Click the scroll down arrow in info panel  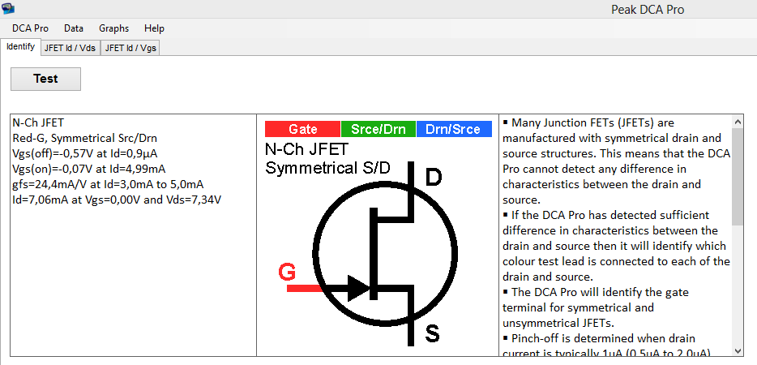point(738,350)
